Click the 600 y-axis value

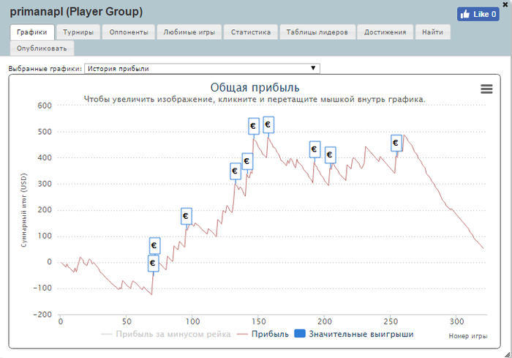[x=45, y=105]
